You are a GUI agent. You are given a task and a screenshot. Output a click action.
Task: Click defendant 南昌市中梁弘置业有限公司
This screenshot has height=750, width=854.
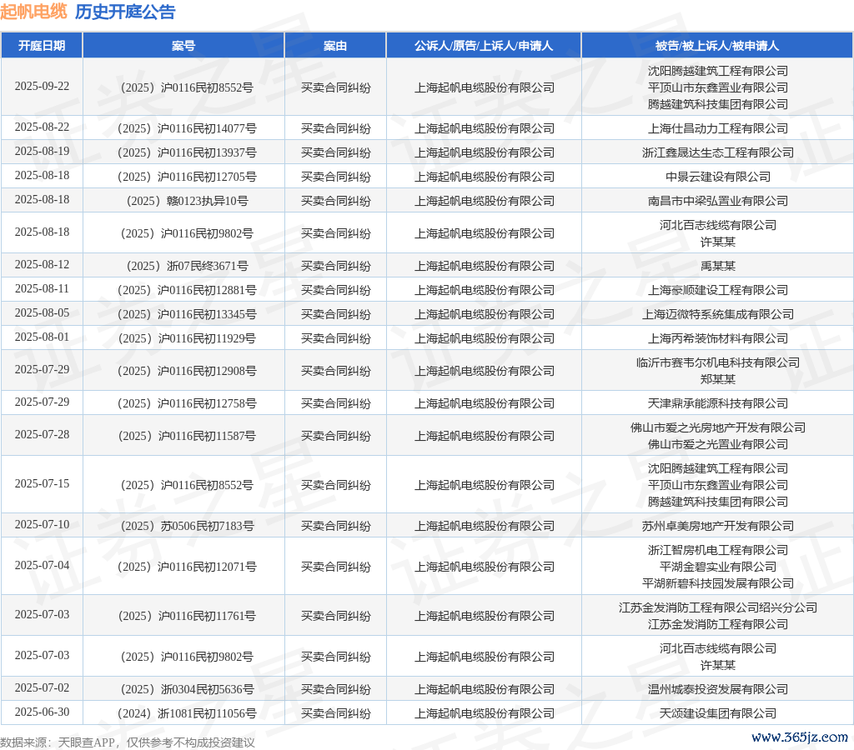[x=717, y=201]
